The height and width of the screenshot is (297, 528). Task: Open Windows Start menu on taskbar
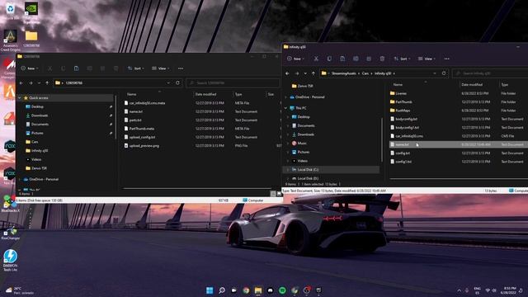(210, 290)
